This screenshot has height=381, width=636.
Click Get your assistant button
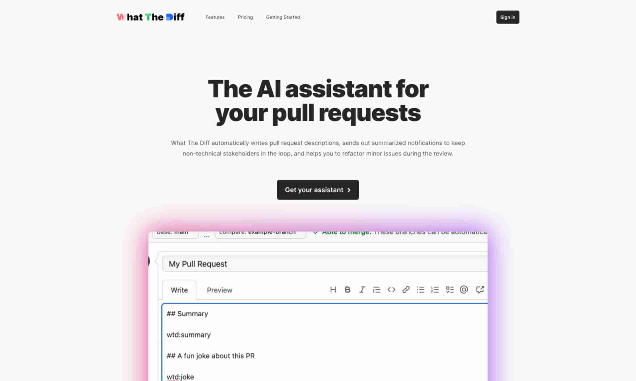click(318, 190)
